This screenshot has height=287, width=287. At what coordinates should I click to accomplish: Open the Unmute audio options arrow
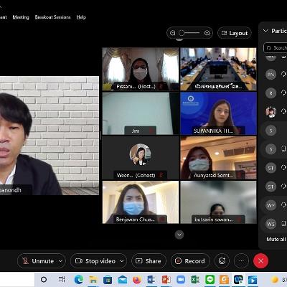click(60, 261)
